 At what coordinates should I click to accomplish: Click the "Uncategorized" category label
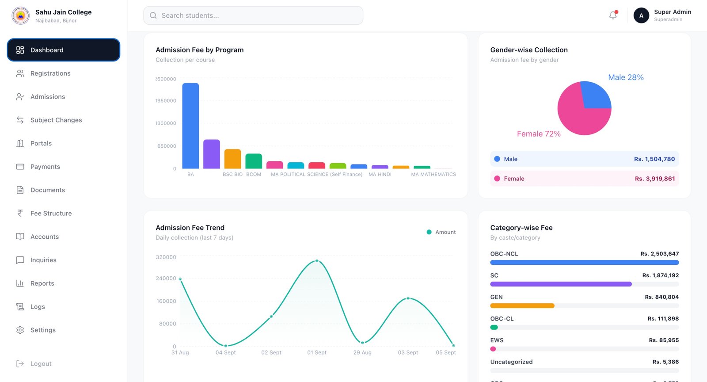[x=511, y=362]
